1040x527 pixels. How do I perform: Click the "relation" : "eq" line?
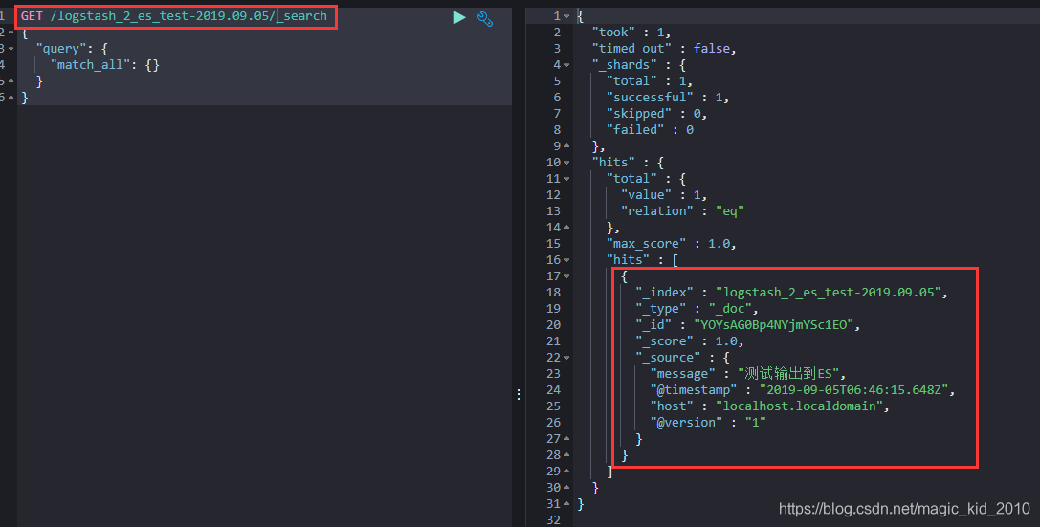tap(682, 210)
